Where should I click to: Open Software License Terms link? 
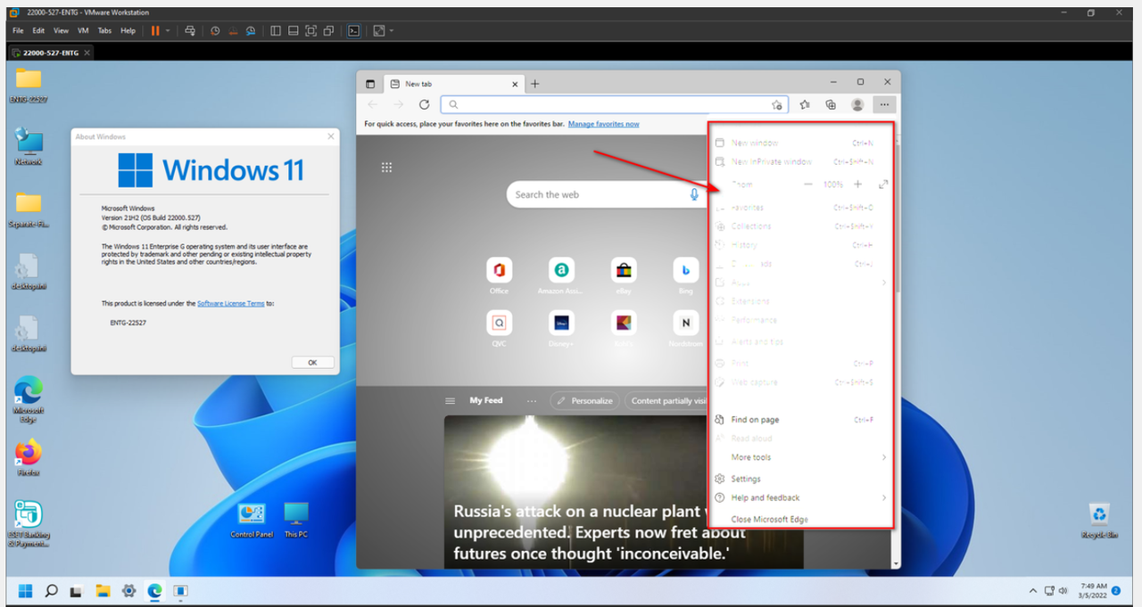coord(230,303)
